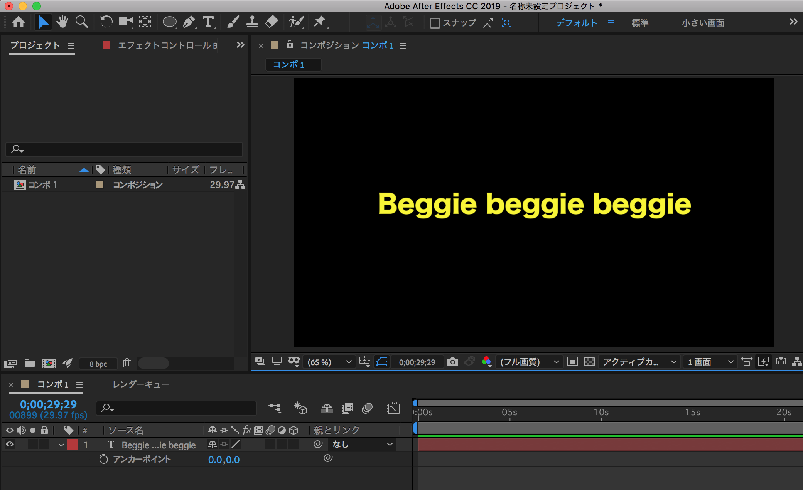Toggle the composition viewer lock icon
Image resolution: width=803 pixels, height=490 pixels.
[x=290, y=44]
